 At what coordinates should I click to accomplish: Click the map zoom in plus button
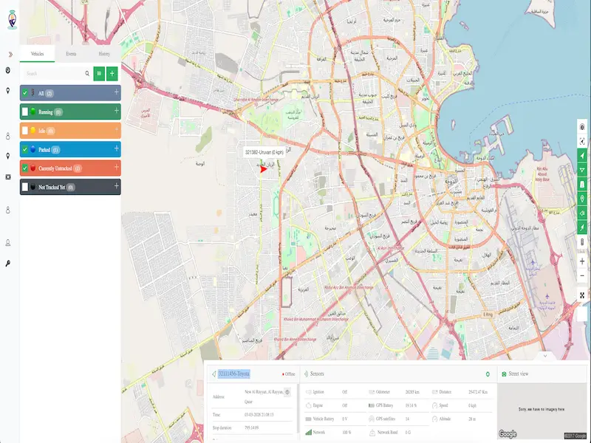pyautogui.click(x=582, y=261)
